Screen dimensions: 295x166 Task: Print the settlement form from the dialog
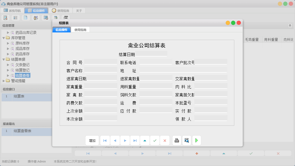177,140
